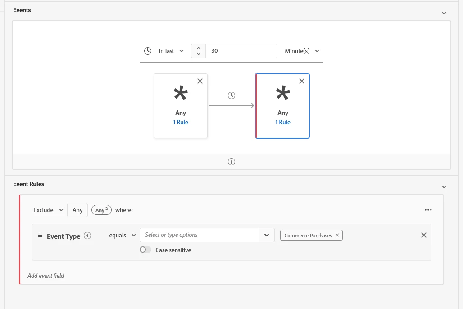
Task: Expand the options combo box chevron
Action: click(x=267, y=235)
